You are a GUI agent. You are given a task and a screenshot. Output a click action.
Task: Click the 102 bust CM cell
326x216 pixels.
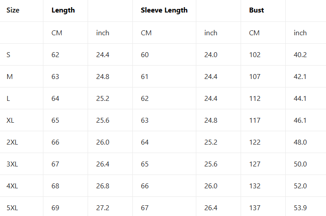(x=255, y=55)
